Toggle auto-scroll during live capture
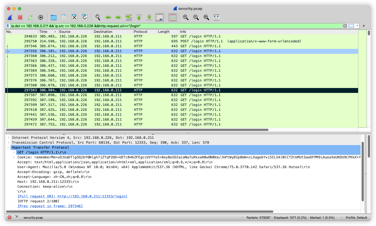The width and height of the screenshot is (376, 226). pos(160,17)
